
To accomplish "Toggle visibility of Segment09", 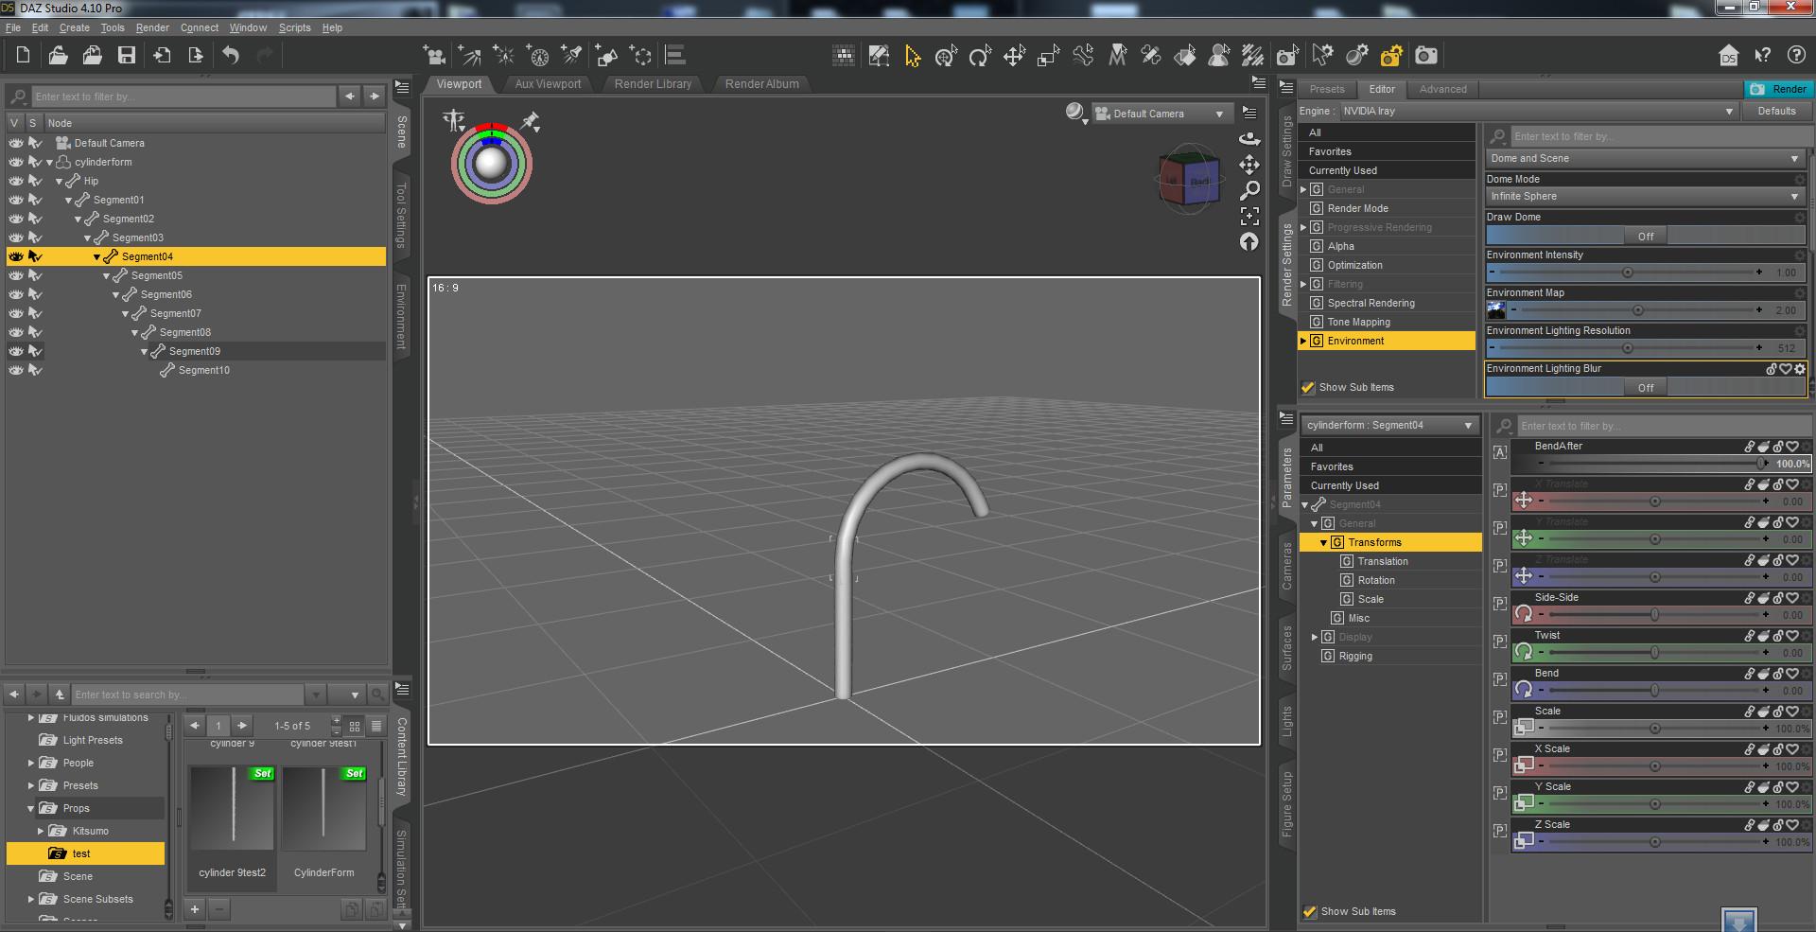I will (x=16, y=350).
